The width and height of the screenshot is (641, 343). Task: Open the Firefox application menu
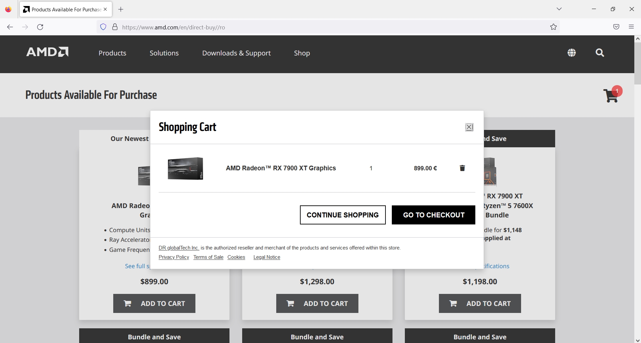coord(631,27)
